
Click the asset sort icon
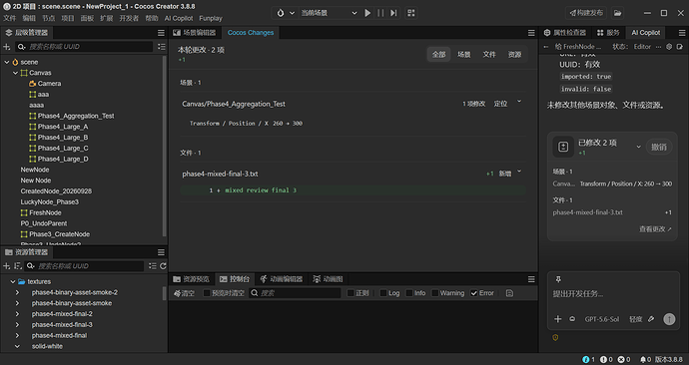coord(18,266)
